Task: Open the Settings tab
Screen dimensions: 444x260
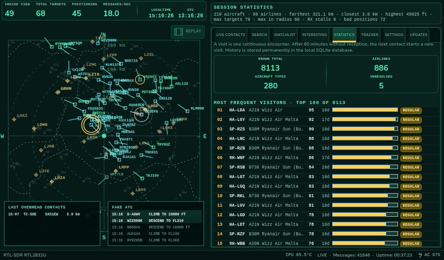Action: point(394,35)
